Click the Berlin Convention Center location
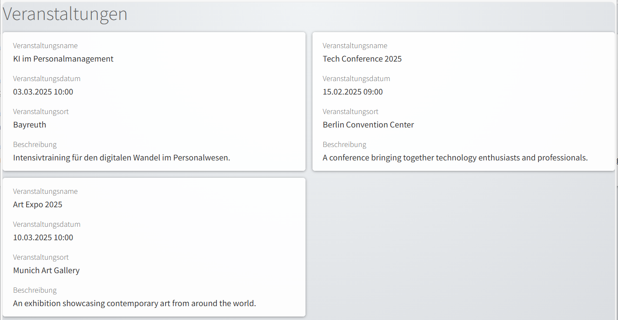 (x=368, y=125)
